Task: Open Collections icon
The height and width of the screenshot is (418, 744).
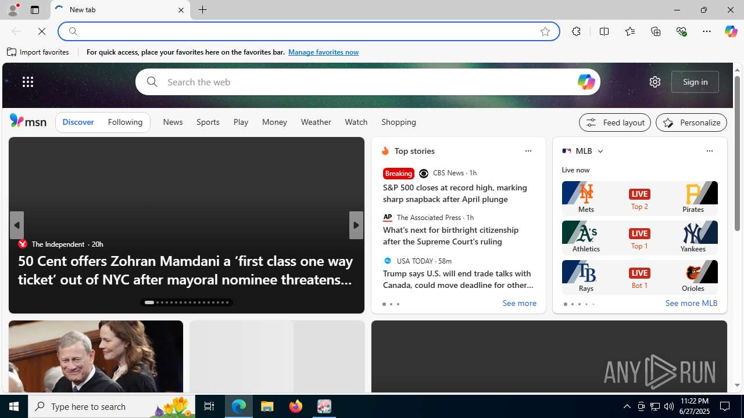Action: [x=656, y=31]
